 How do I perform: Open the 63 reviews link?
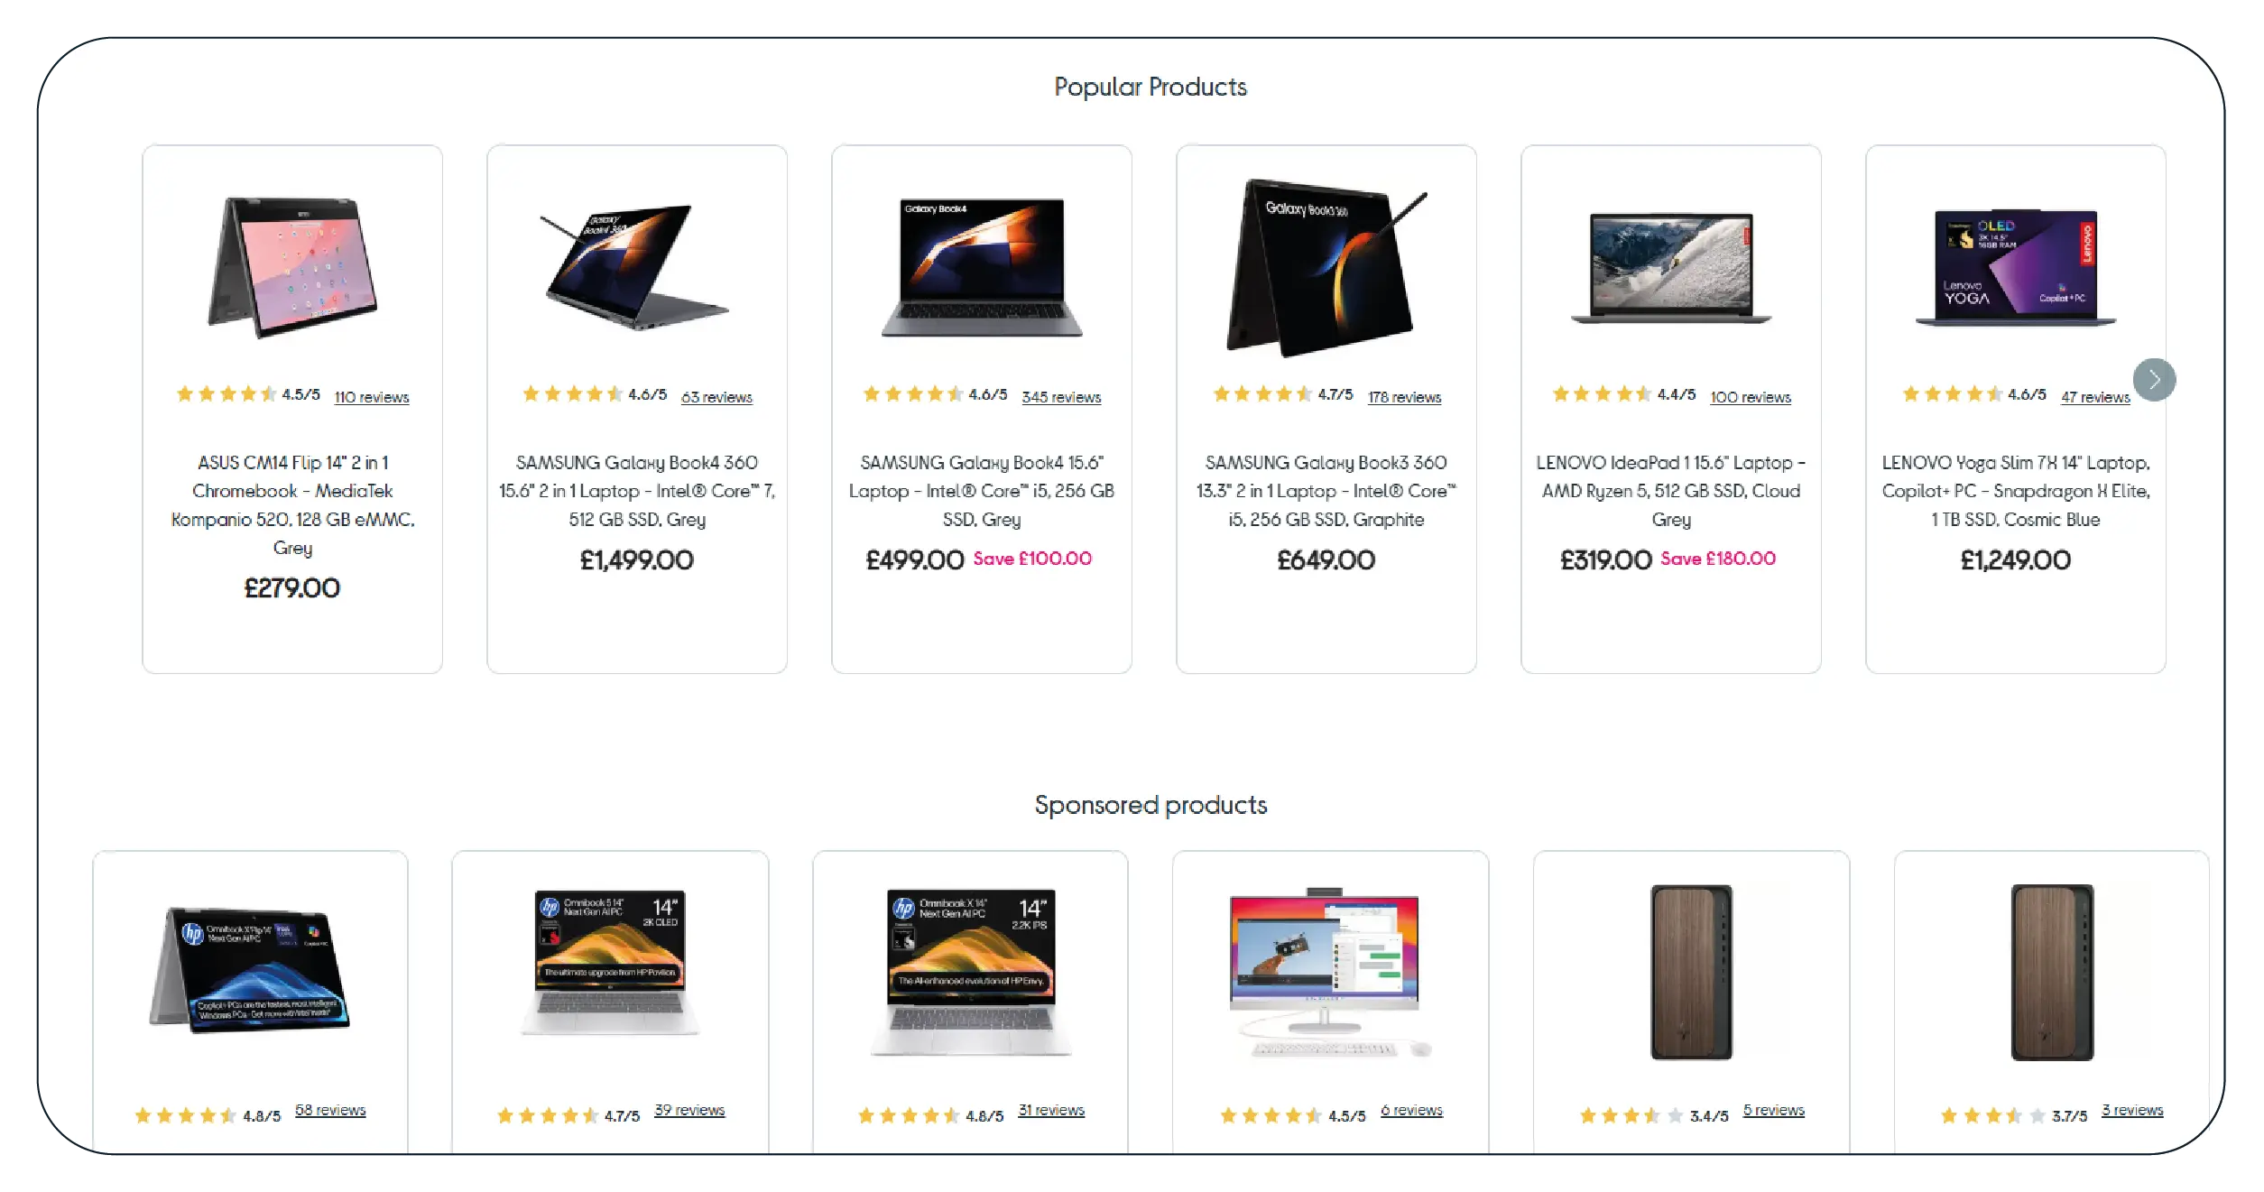pyautogui.click(x=716, y=397)
